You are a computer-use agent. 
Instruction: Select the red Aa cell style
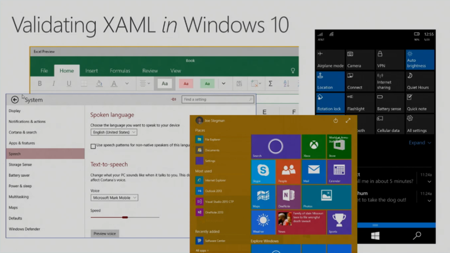pyautogui.click(x=186, y=84)
